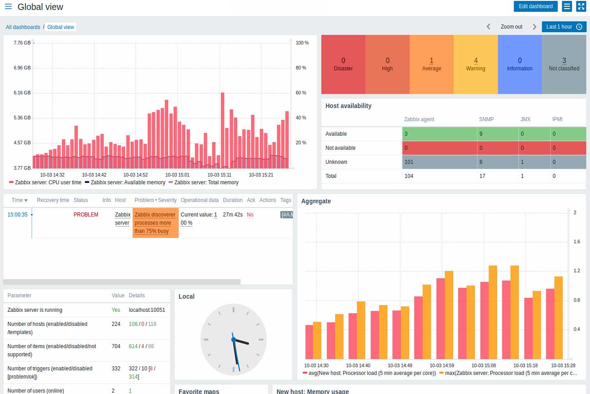This screenshot has height=394, width=590.
Task: Select the Average severity tile
Action: tap(432, 64)
